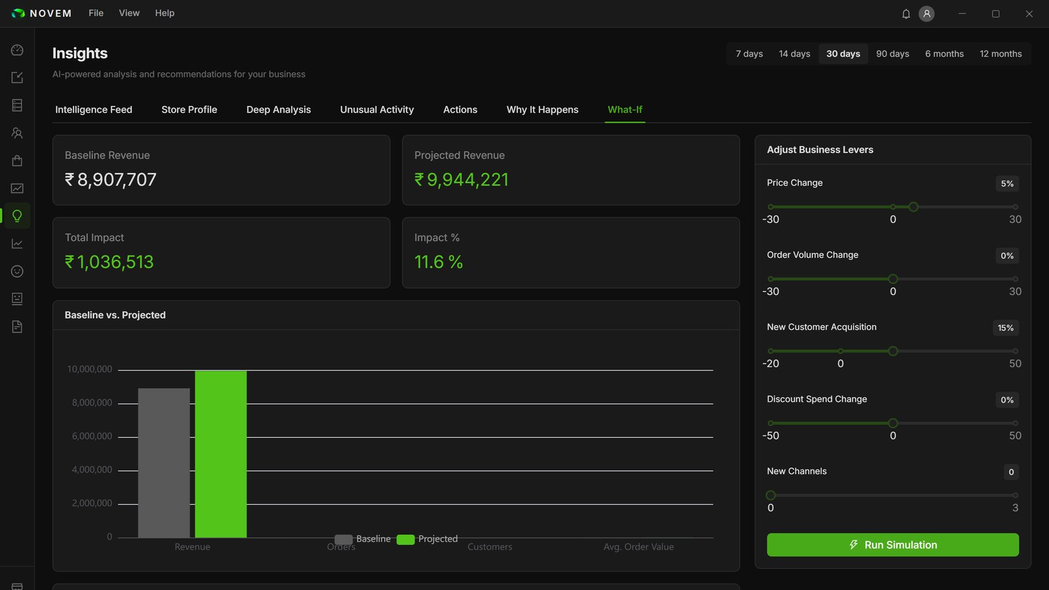Select the 12 months range
The width and height of the screenshot is (1049, 590).
tap(1000, 54)
